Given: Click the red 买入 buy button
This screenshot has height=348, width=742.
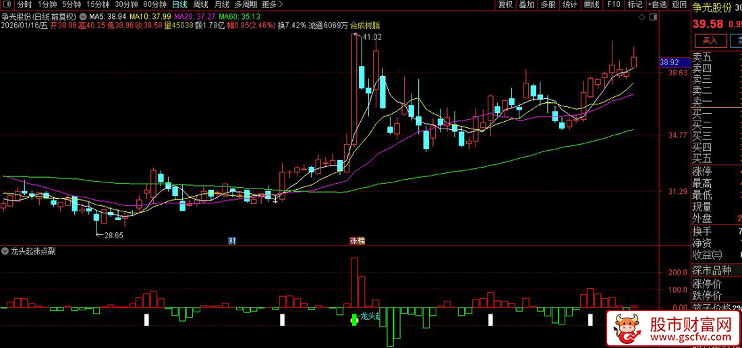Looking at the screenshot, I should (x=710, y=40).
